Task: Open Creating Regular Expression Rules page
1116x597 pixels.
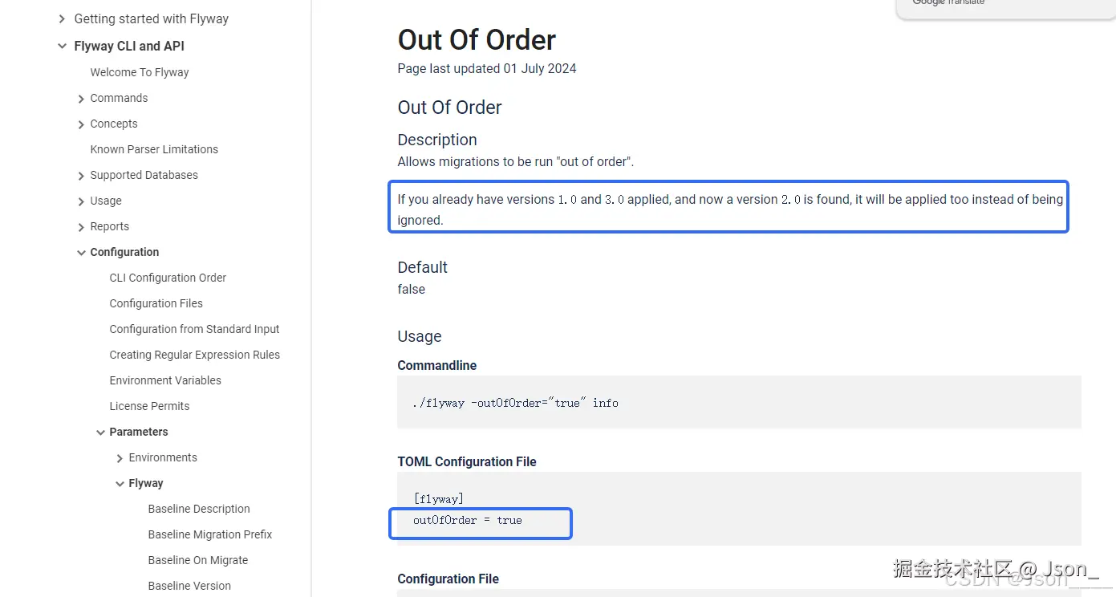Action: (194, 355)
